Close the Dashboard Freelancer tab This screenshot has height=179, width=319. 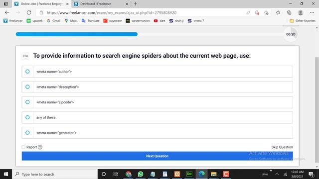(127, 4)
